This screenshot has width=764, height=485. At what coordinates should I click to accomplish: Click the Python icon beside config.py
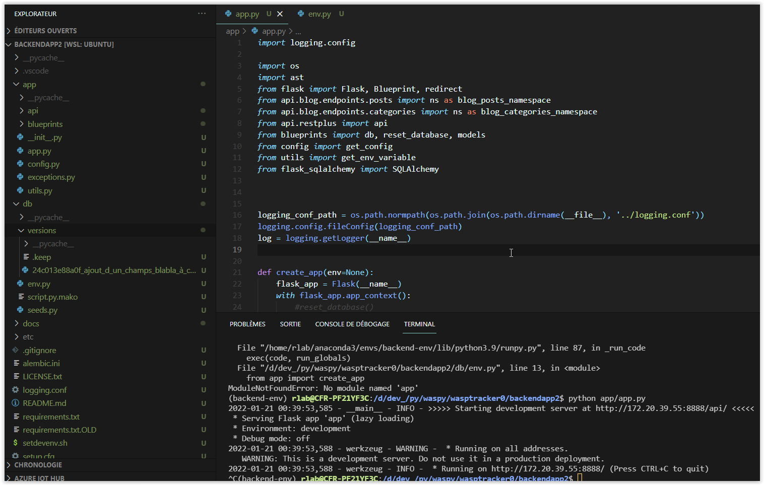pyautogui.click(x=20, y=164)
